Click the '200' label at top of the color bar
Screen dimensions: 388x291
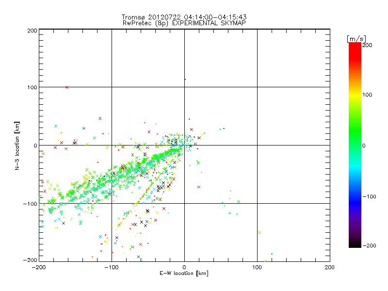coord(367,45)
